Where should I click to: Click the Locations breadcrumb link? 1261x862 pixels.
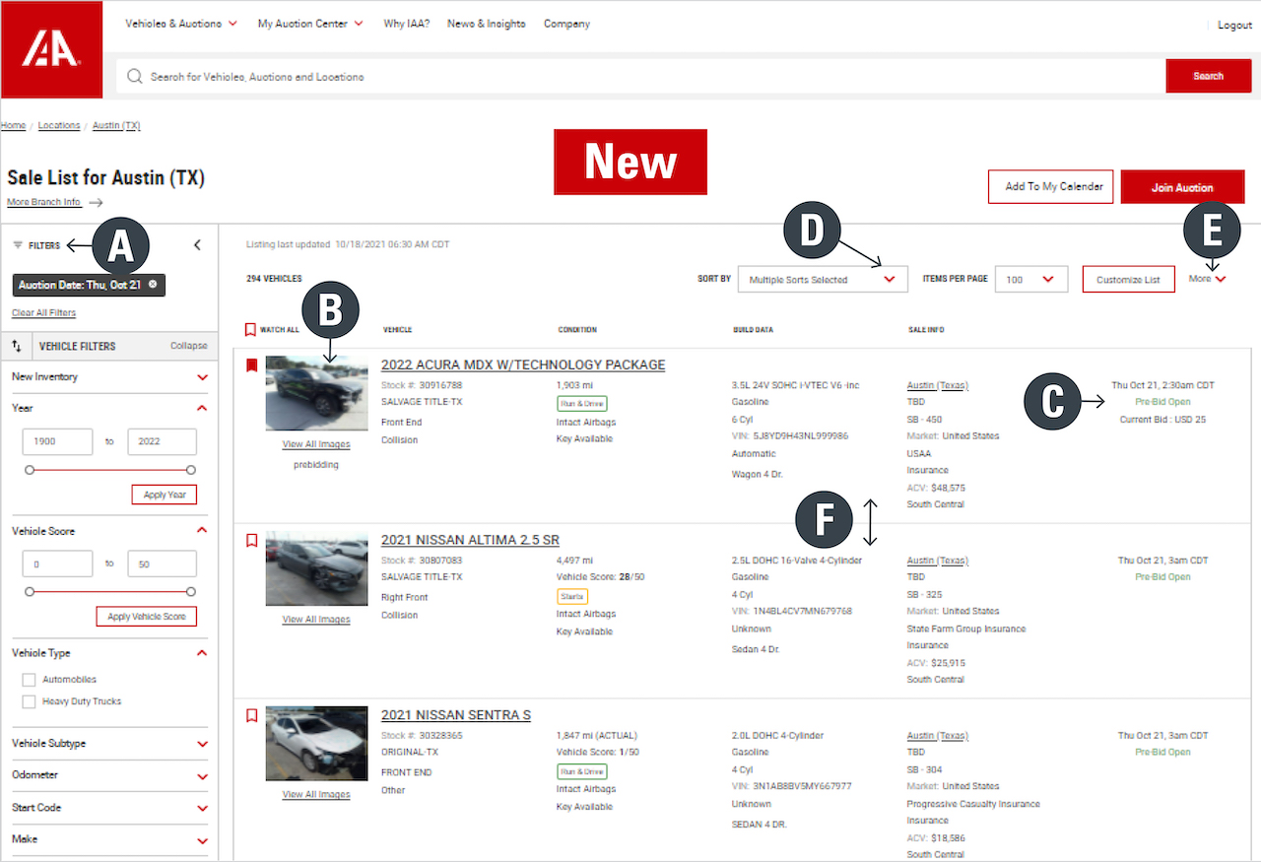[59, 126]
